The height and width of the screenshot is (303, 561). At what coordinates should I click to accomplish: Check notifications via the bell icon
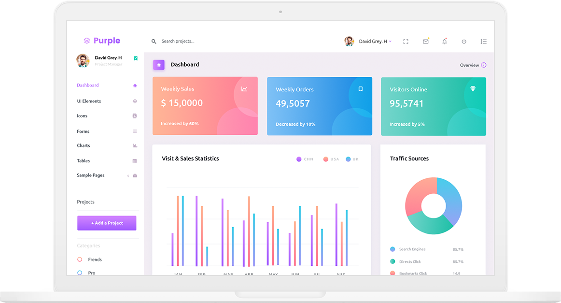pyautogui.click(x=445, y=41)
